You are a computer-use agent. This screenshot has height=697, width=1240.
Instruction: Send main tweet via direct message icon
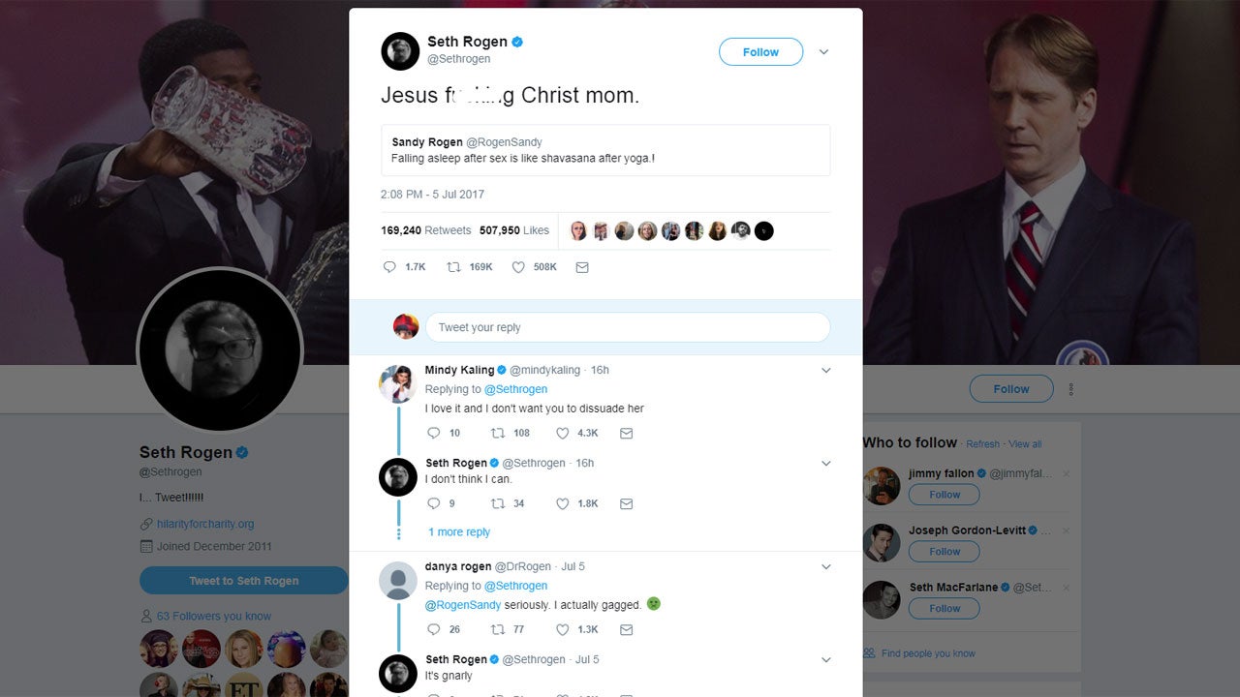click(582, 267)
